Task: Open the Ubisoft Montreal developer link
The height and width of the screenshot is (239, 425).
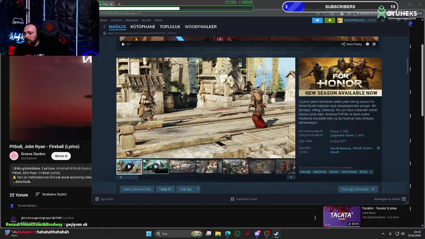Action: tap(340, 148)
